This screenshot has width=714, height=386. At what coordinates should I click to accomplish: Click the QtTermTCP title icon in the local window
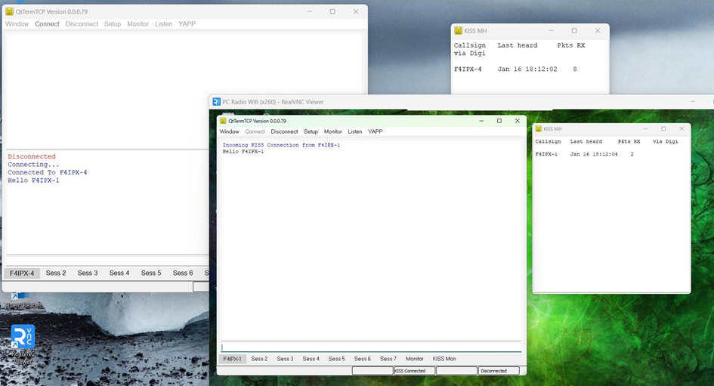(x=9, y=11)
